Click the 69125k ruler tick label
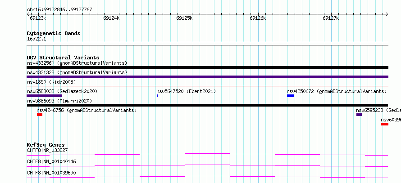This screenshot has width=401, height=183. [x=184, y=18]
